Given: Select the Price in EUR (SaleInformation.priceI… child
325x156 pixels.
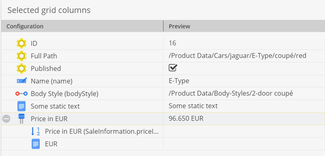Looking at the screenshot, I should 102,132.
